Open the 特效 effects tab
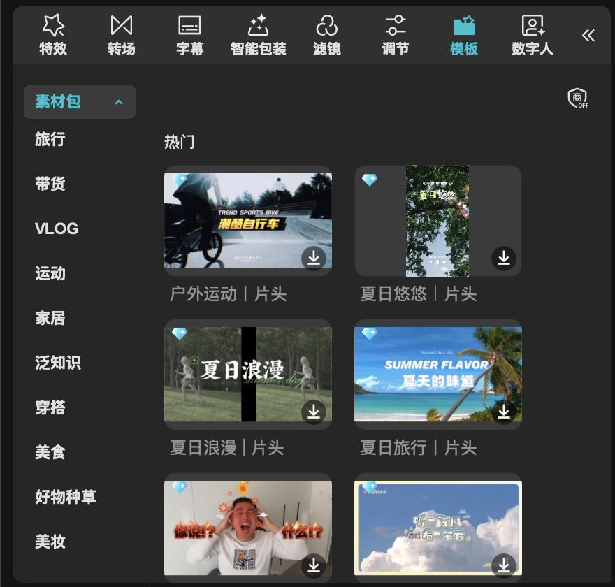 pos(53,35)
